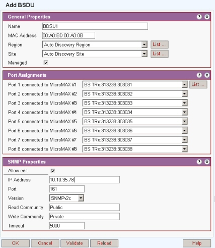Click the Validate button
Image resolution: width=215 pixels, height=248 pixels.
click(75, 243)
